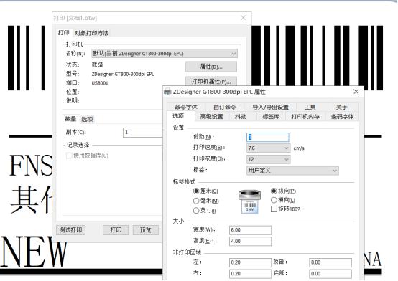Close the ZDesigner properties window
The width and height of the screenshot is (398, 281).
(x=356, y=92)
